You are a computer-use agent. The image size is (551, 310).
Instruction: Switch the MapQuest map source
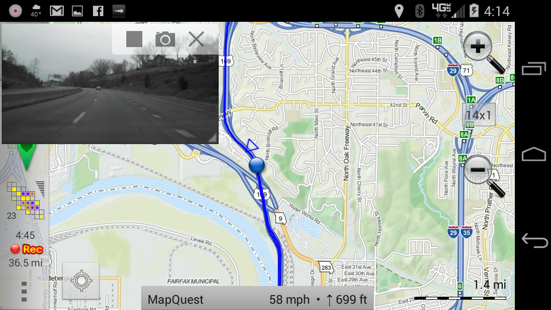coord(176,300)
